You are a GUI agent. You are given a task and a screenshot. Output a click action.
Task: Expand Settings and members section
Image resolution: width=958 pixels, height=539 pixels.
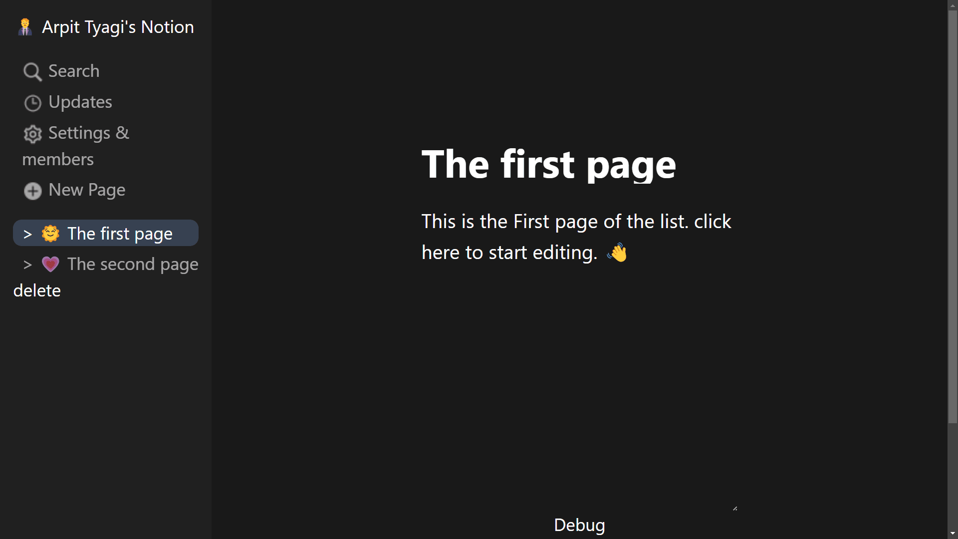click(x=74, y=145)
